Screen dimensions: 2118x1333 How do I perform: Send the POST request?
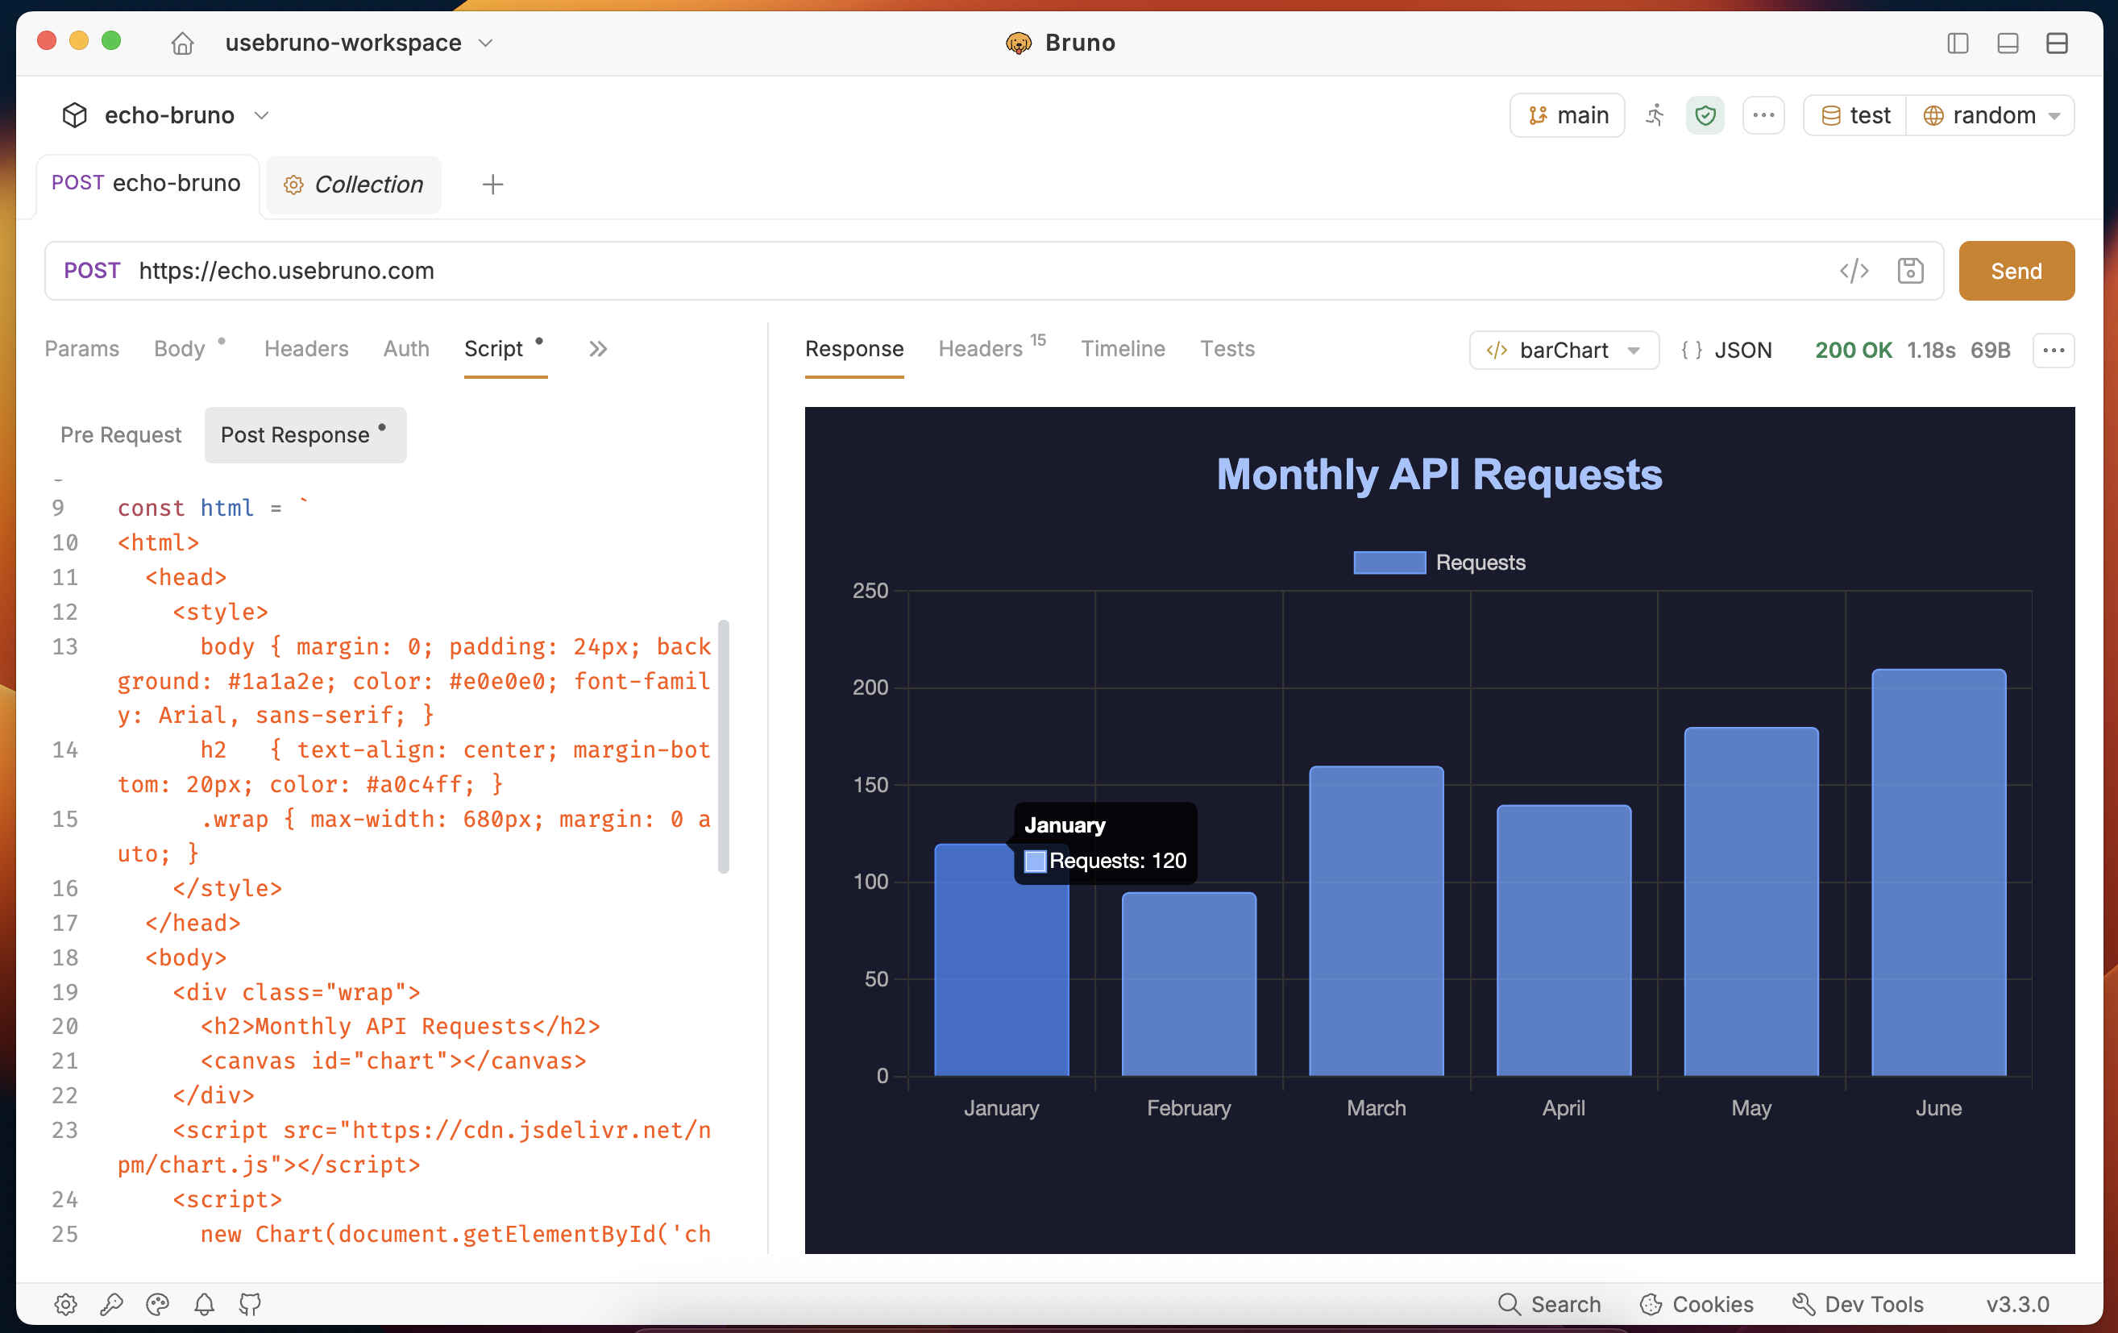tap(2016, 271)
